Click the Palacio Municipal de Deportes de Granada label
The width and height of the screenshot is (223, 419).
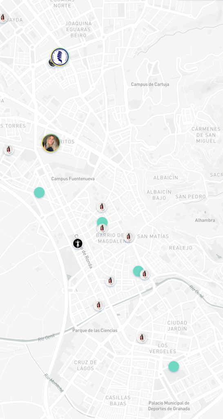[169, 406]
